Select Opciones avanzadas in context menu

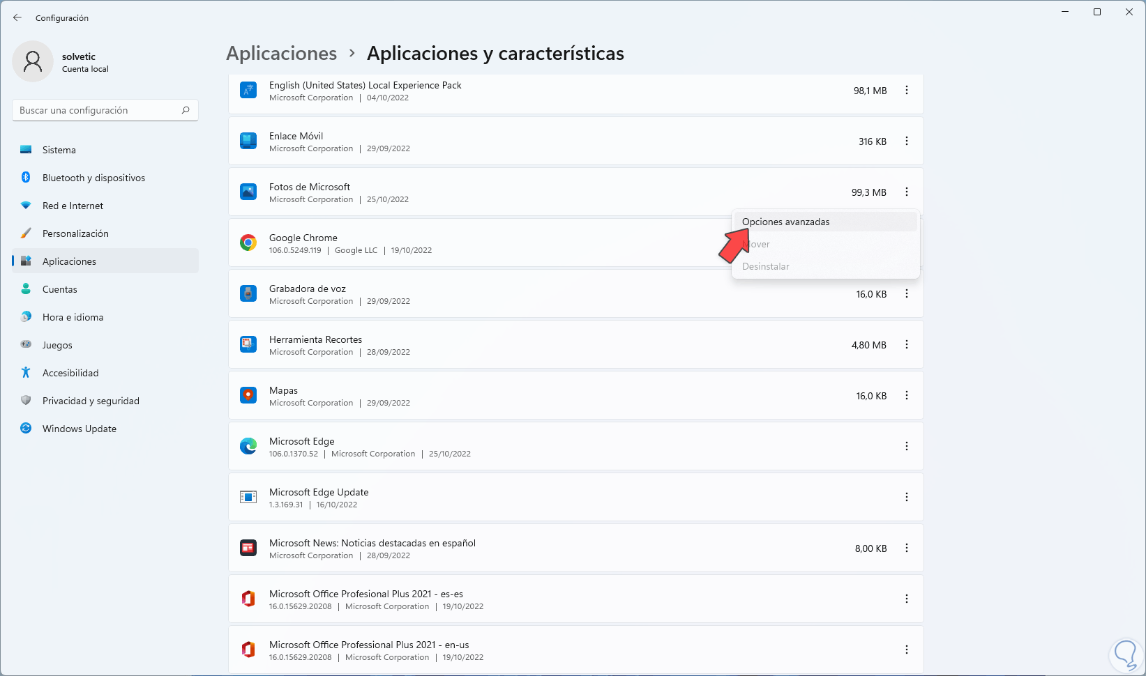(x=786, y=222)
